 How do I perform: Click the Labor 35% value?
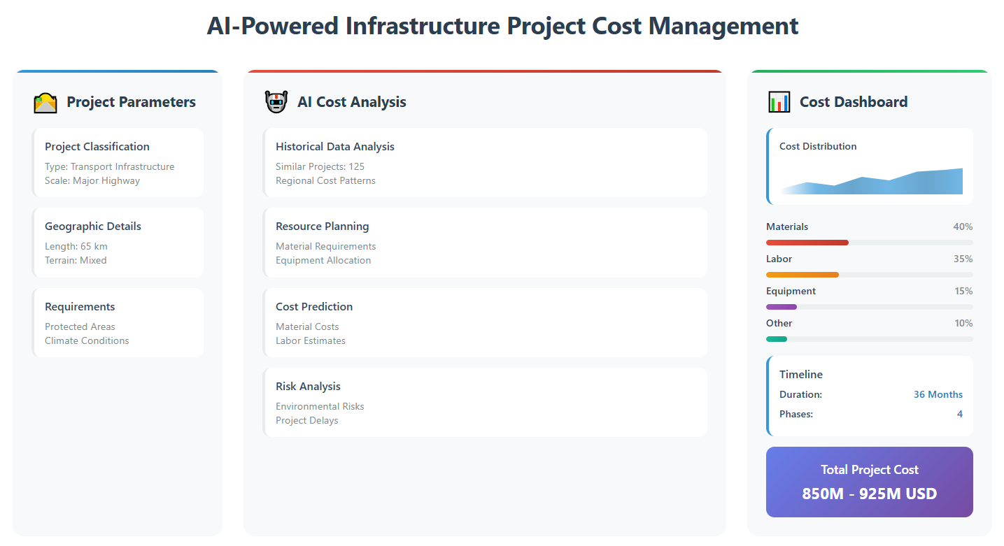[x=963, y=259]
